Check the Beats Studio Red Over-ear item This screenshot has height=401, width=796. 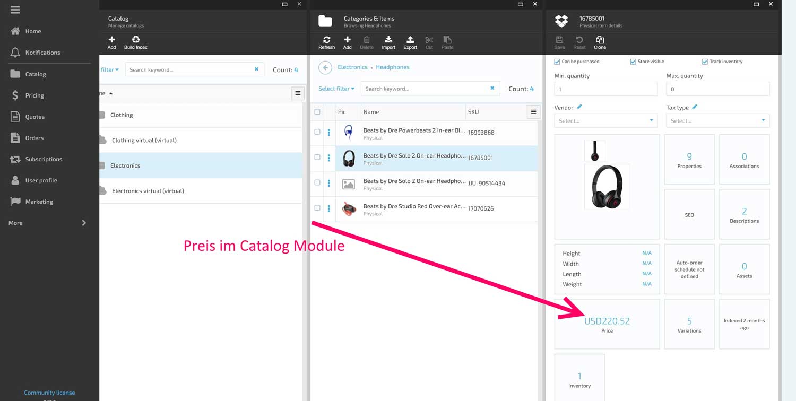click(317, 208)
